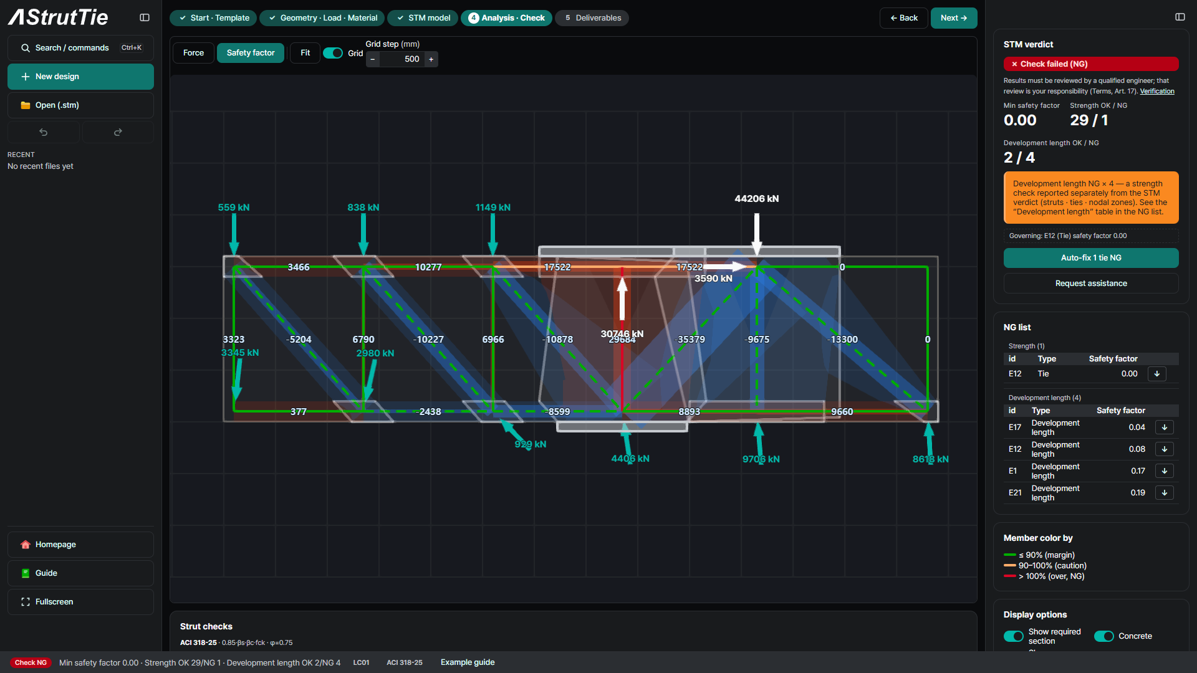Click Check failed (NG) verdict banner
The image size is (1197, 673).
pos(1091,64)
